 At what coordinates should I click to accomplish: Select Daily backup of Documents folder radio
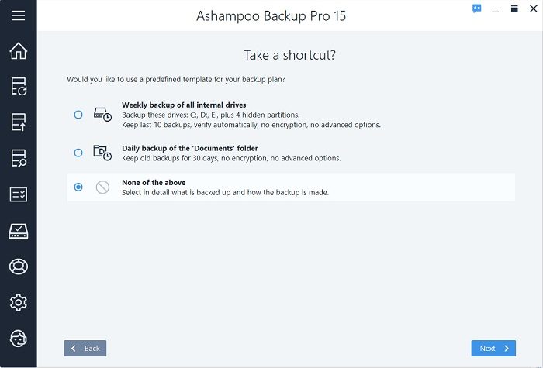[78, 153]
